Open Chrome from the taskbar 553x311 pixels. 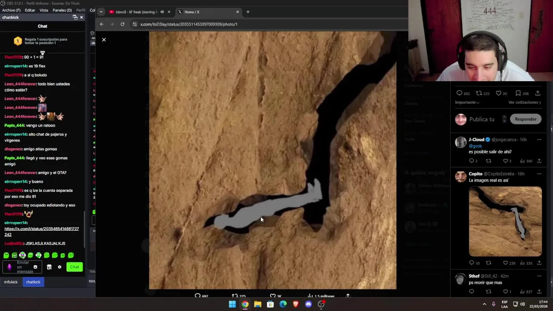pos(245,304)
